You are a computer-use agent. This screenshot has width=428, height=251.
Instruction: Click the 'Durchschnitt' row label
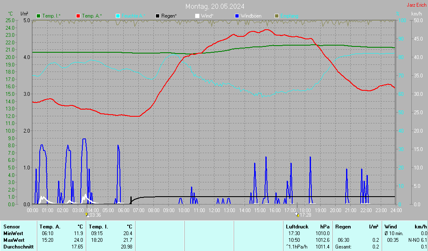pyautogui.click(x=18, y=247)
